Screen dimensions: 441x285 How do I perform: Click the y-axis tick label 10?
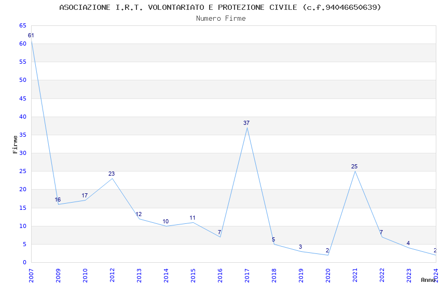pyautogui.click(x=23, y=226)
